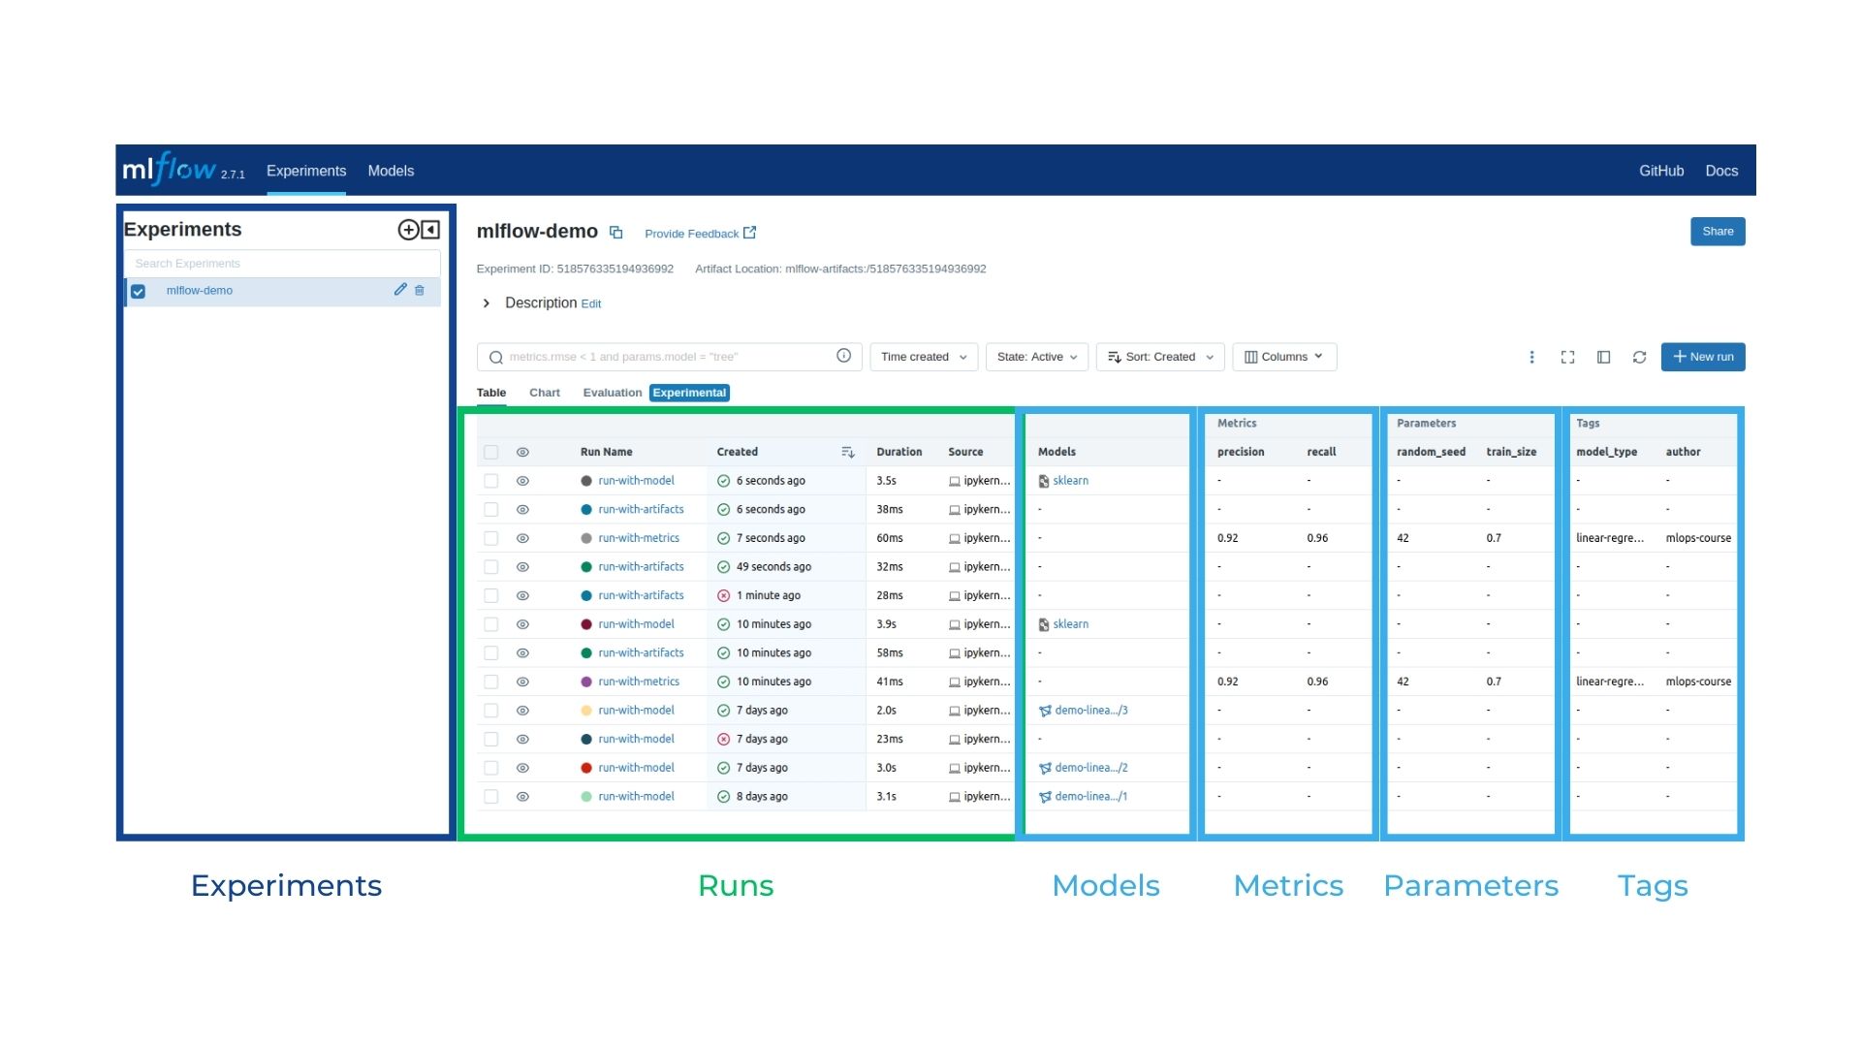This screenshot has height=1047, width=1861.
Task: Collapse the Experiments sidebar panel
Action: 431,230
